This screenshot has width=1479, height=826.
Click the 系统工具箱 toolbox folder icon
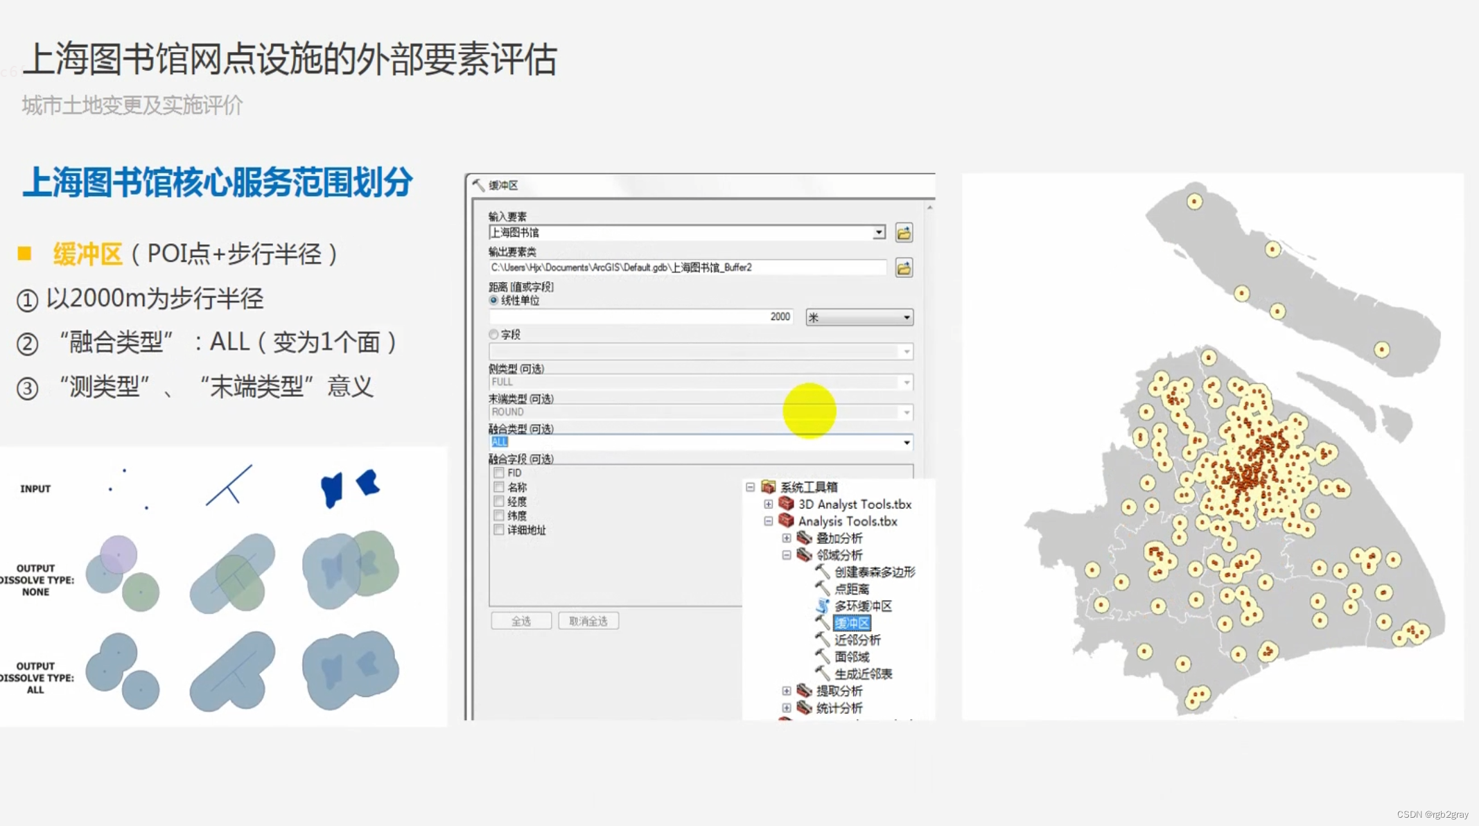768,487
